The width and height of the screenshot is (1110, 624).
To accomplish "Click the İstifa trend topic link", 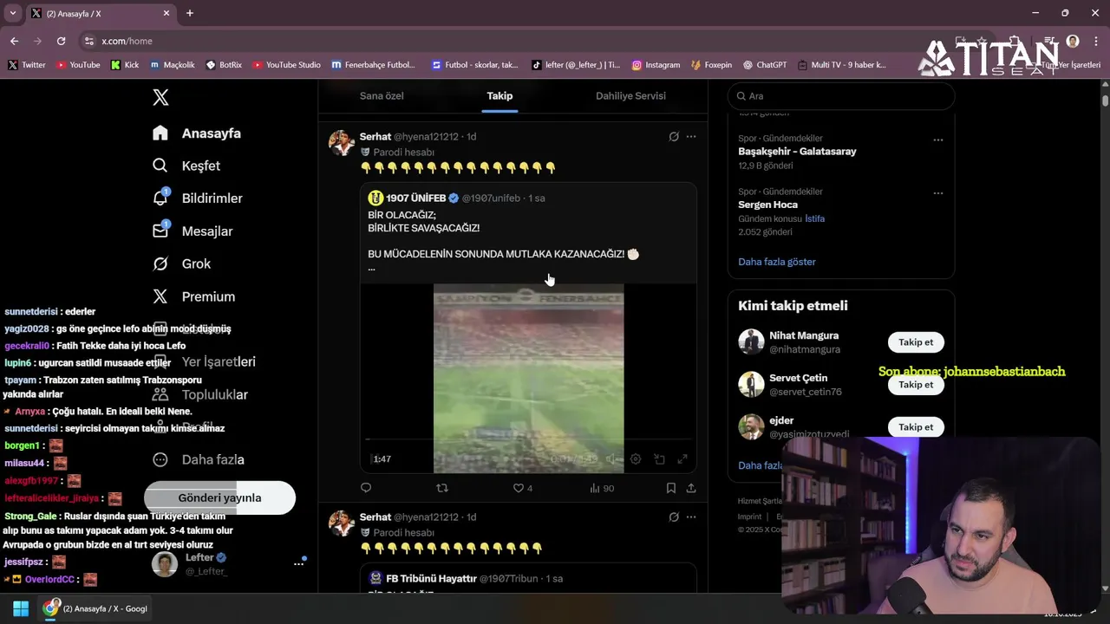I will (814, 218).
